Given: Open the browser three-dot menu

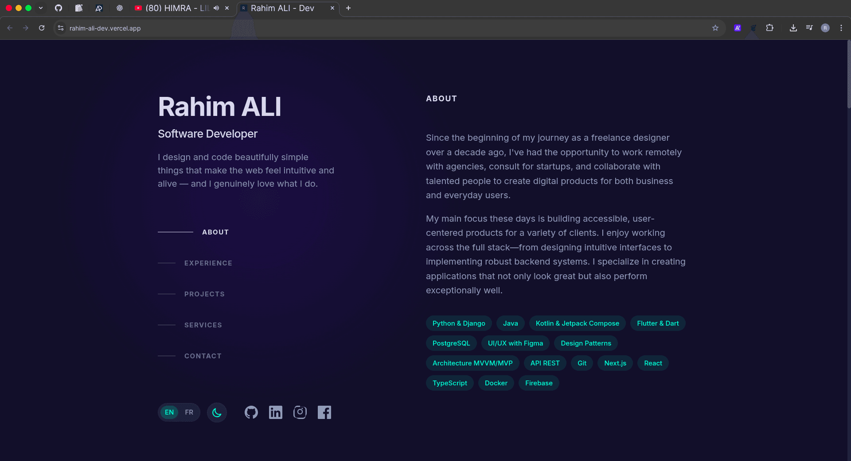Looking at the screenshot, I should [x=842, y=28].
